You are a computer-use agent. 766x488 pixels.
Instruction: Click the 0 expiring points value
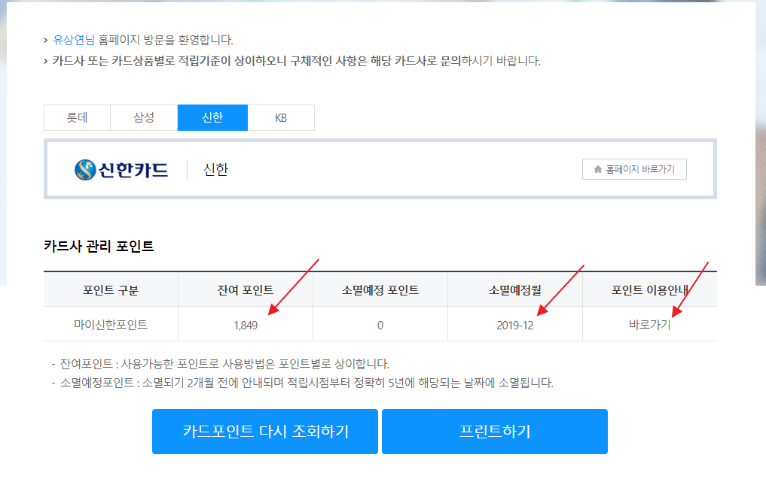point(380,325)
